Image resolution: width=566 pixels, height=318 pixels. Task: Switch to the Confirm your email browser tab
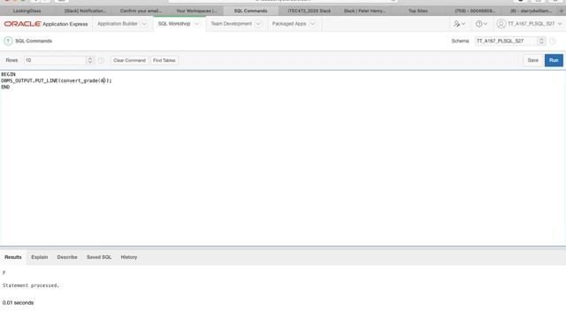[141, 11]
